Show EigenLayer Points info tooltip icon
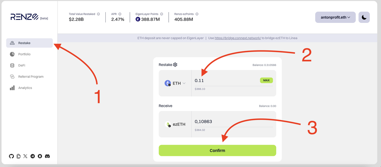Screen dimensions: 381x167 click(161, 14)
